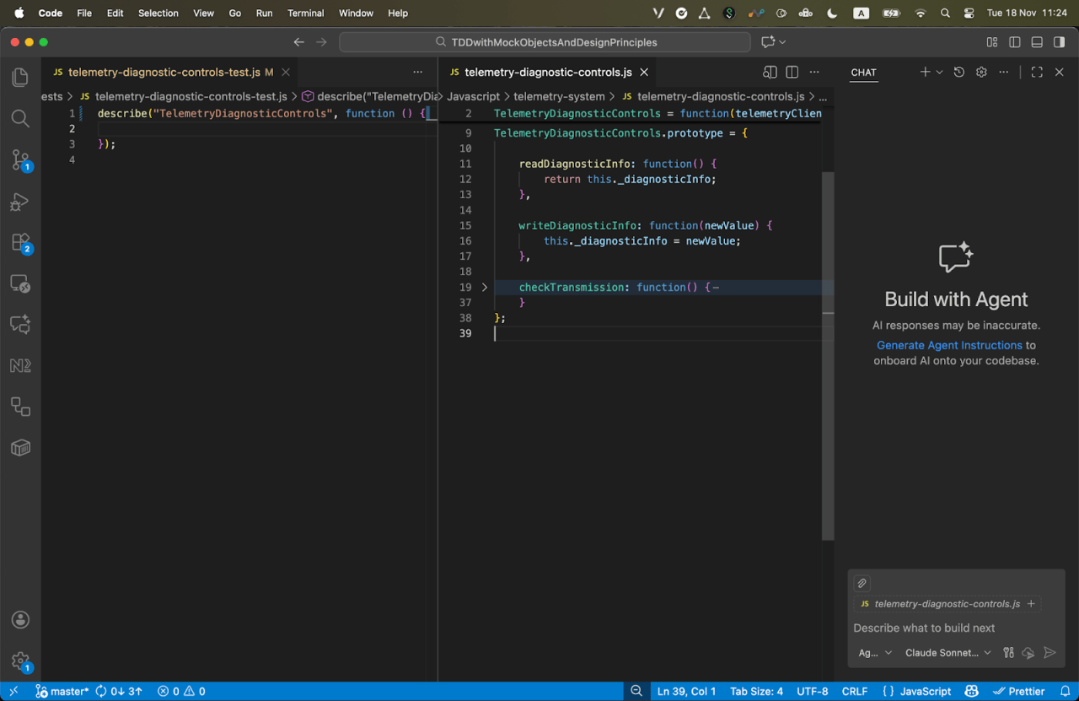The width and height of the screenshot is (1079, 701).
Task: Open the chat agent mode dropdown
Action: click(875, 653)
